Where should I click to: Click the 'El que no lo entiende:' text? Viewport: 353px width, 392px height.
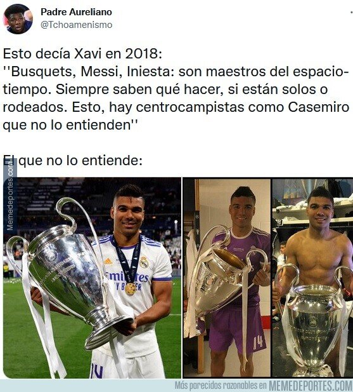[x=72, y=160]
